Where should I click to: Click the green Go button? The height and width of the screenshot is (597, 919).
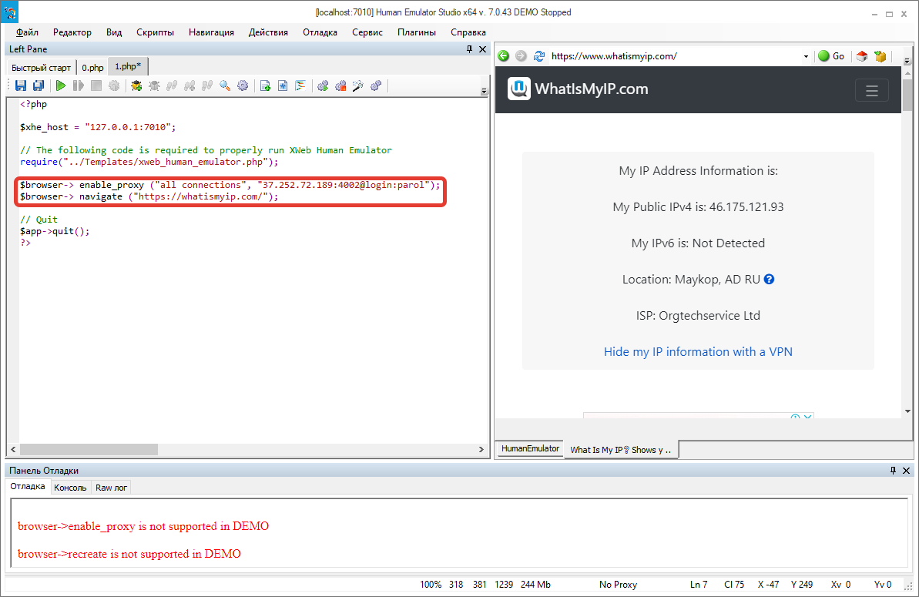(831, 55)
